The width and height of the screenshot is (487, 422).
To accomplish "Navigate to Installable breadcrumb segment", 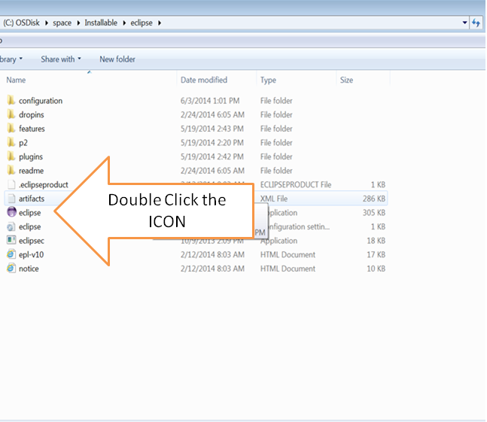I will point(101,23).
